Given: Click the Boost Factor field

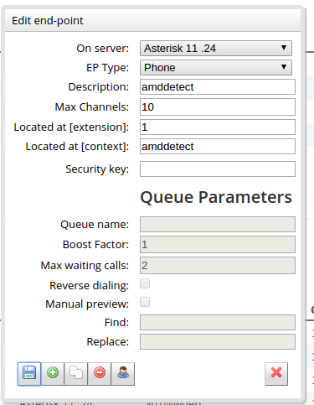Looking at the screenshot, I should point(218,245).
